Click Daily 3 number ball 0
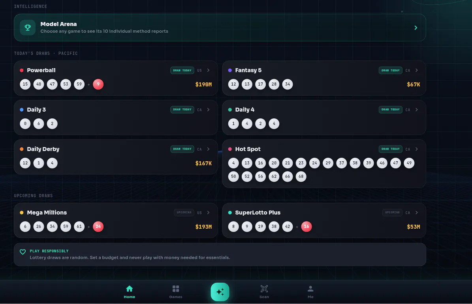 (25, 123)
